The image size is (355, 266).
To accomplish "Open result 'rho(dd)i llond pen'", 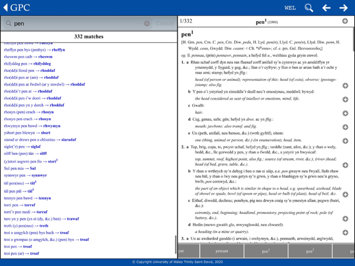I will (30, 70).
